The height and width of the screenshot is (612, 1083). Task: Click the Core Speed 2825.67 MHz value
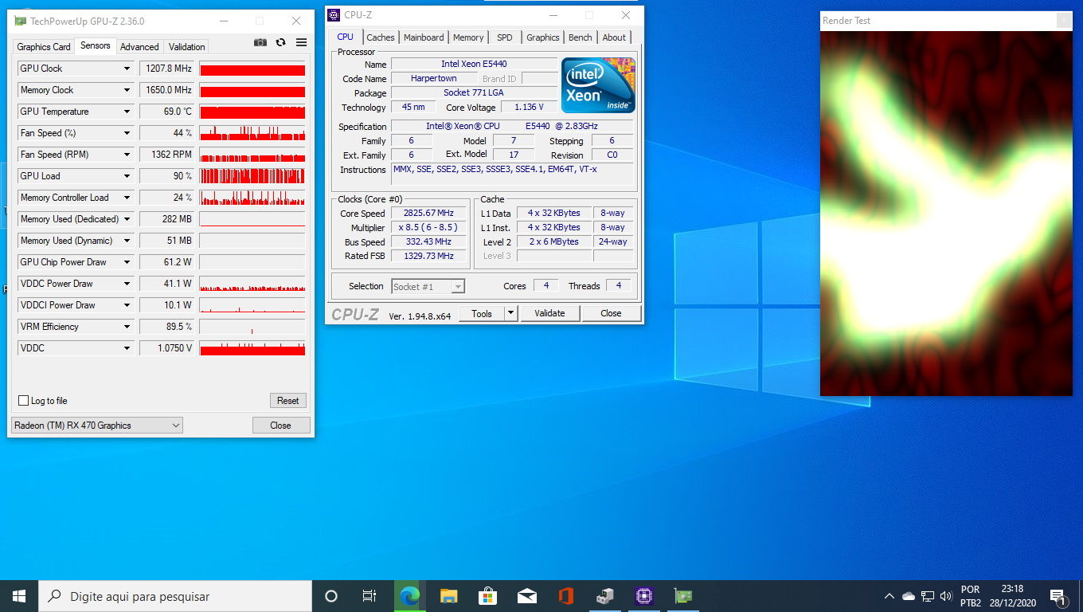428,214
